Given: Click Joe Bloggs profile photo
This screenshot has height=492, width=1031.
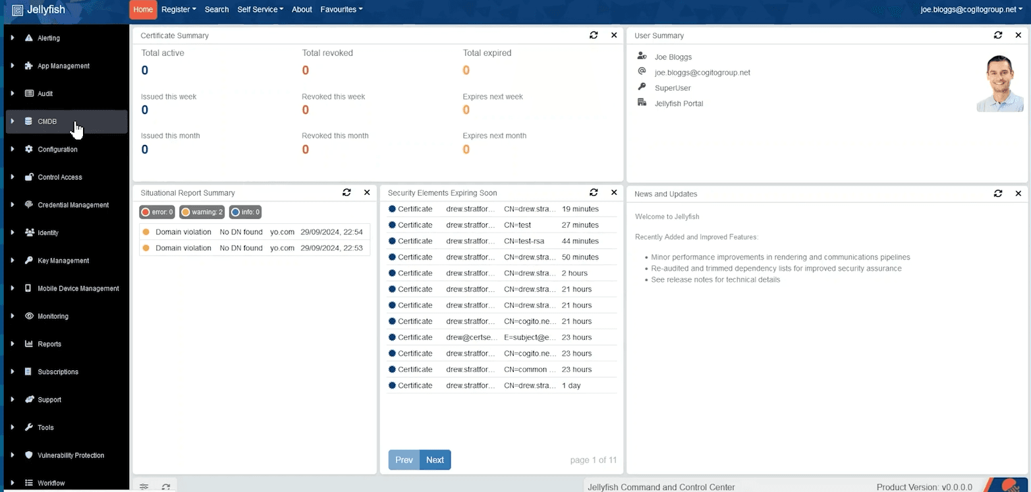Looking at the screenshot, I should [1000, 83].
